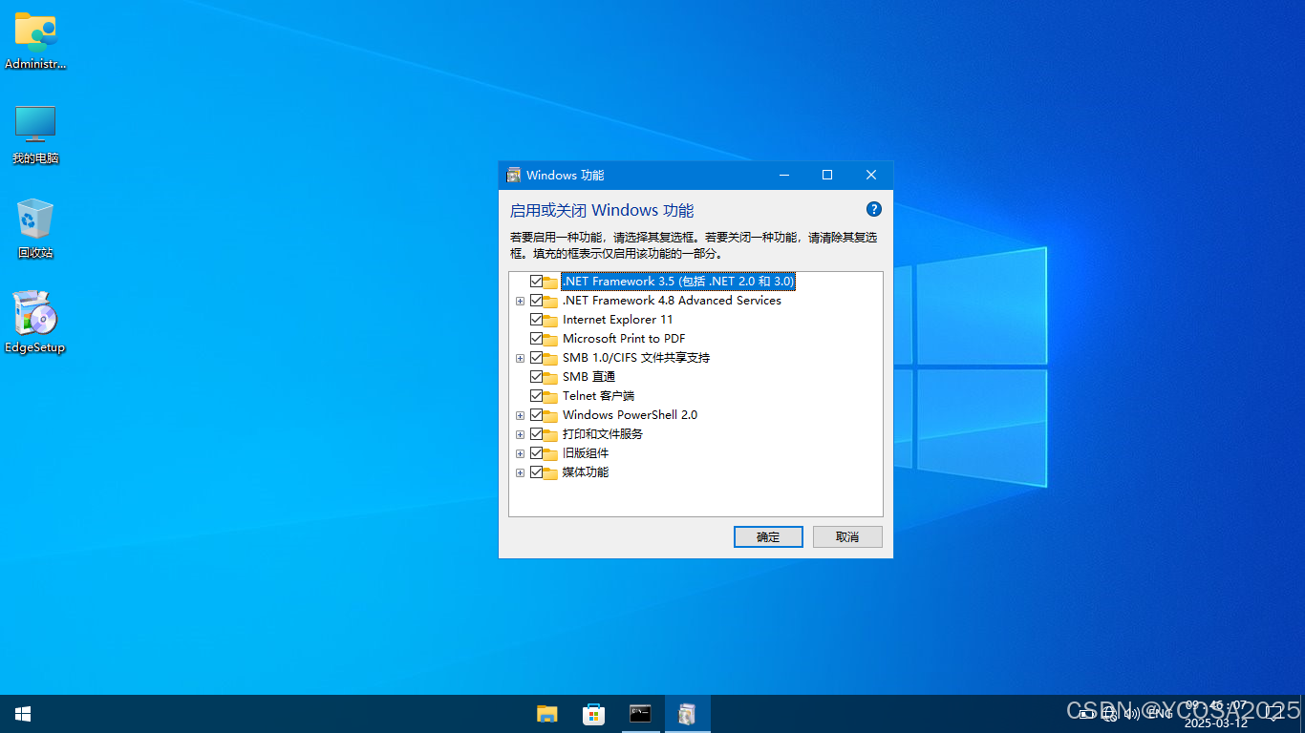Uncheck 媒体功能 checkbox
1305x733 pixels.
click(x=536, y=472)
